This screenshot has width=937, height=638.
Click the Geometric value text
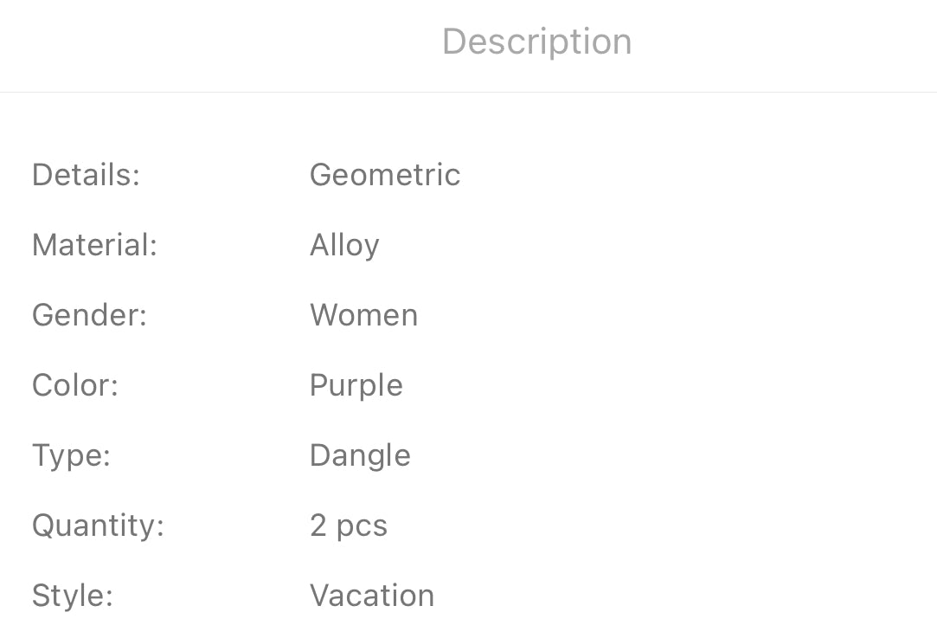coord(385,175)
